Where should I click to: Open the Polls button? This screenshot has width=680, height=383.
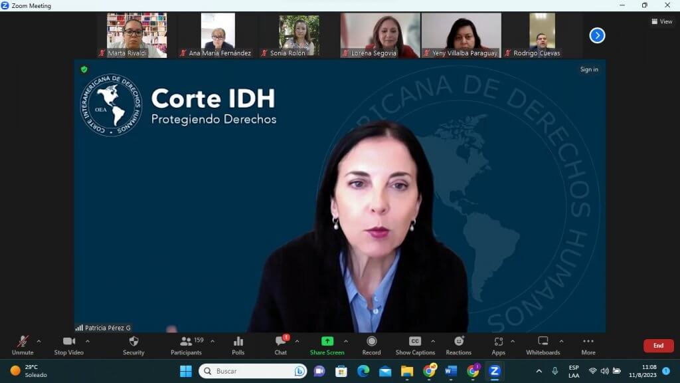(x=238, y=346)
